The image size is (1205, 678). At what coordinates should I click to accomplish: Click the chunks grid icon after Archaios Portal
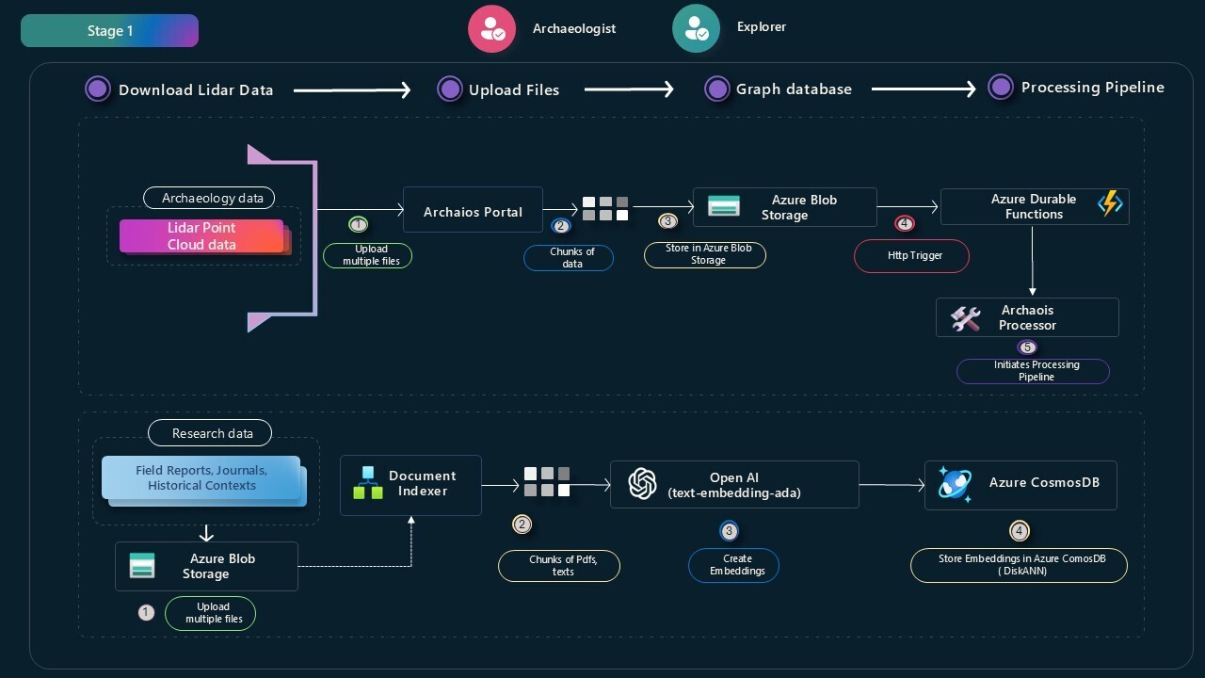coord(605,209)
